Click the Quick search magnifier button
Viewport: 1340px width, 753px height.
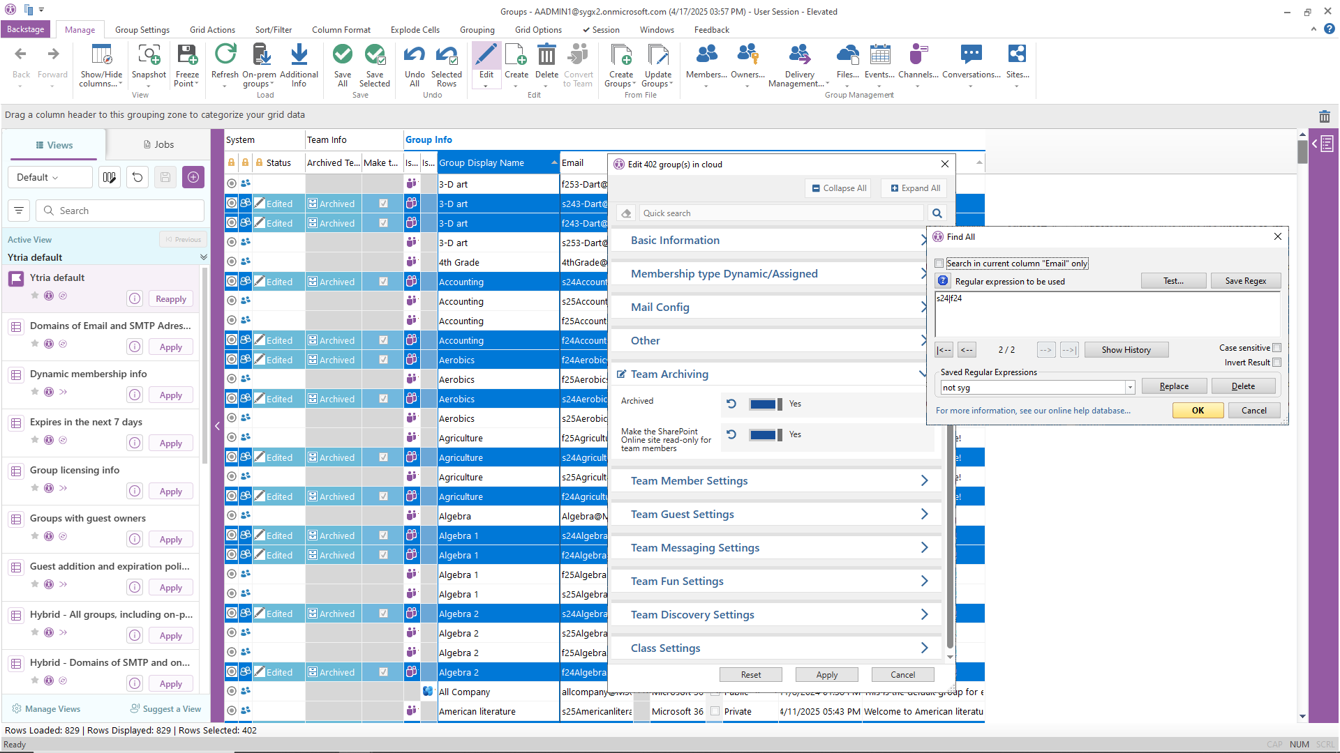[937, 213]
